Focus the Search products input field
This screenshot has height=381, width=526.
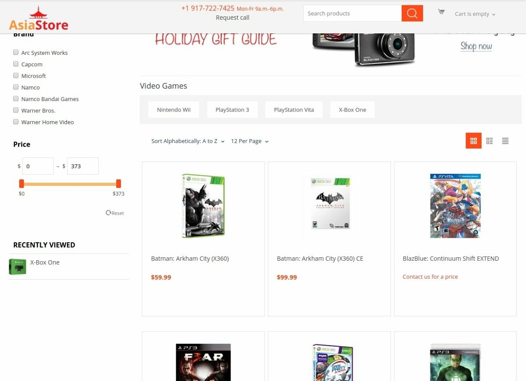tap(352, 13)
